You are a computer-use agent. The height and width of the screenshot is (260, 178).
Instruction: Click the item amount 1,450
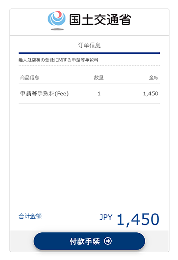click(151, 94)
